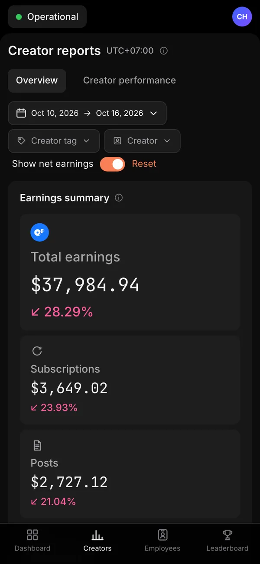The width and height of the screenshot is (260, 564).
Task: Expand the Creator filter dropdown
Action: click(x=142, y=141)
